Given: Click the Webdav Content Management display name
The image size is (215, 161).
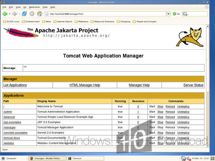Looking at the screenshot, I should click(x=56, y=143).
